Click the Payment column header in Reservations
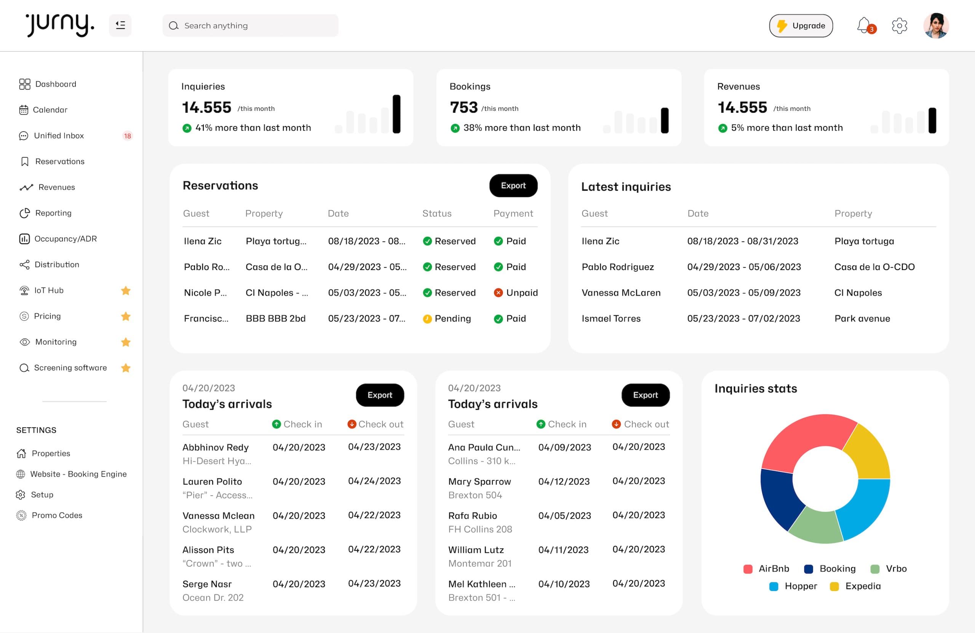Image resolution: width=975 pixels, height=633 pixels. tap(513, 213)
